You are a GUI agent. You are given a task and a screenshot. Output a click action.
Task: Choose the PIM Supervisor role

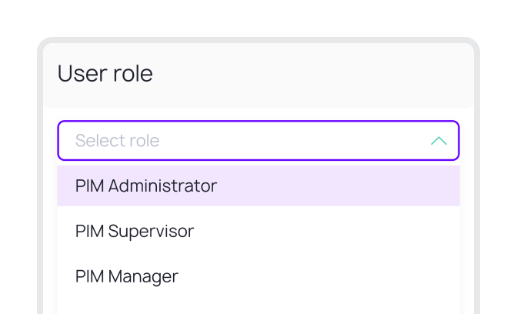coord(135,231)
